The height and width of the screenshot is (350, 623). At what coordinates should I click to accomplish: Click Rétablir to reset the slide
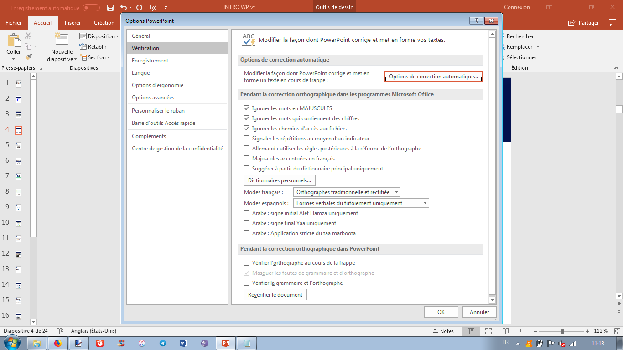coord(93,46)
